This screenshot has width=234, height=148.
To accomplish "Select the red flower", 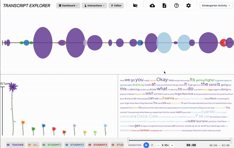I will (x=54, y=129).
